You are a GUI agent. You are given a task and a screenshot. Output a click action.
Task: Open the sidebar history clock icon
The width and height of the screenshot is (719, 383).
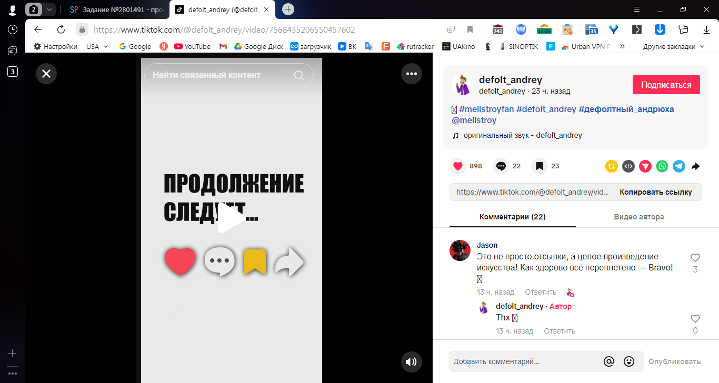click(x=13, y=29)
